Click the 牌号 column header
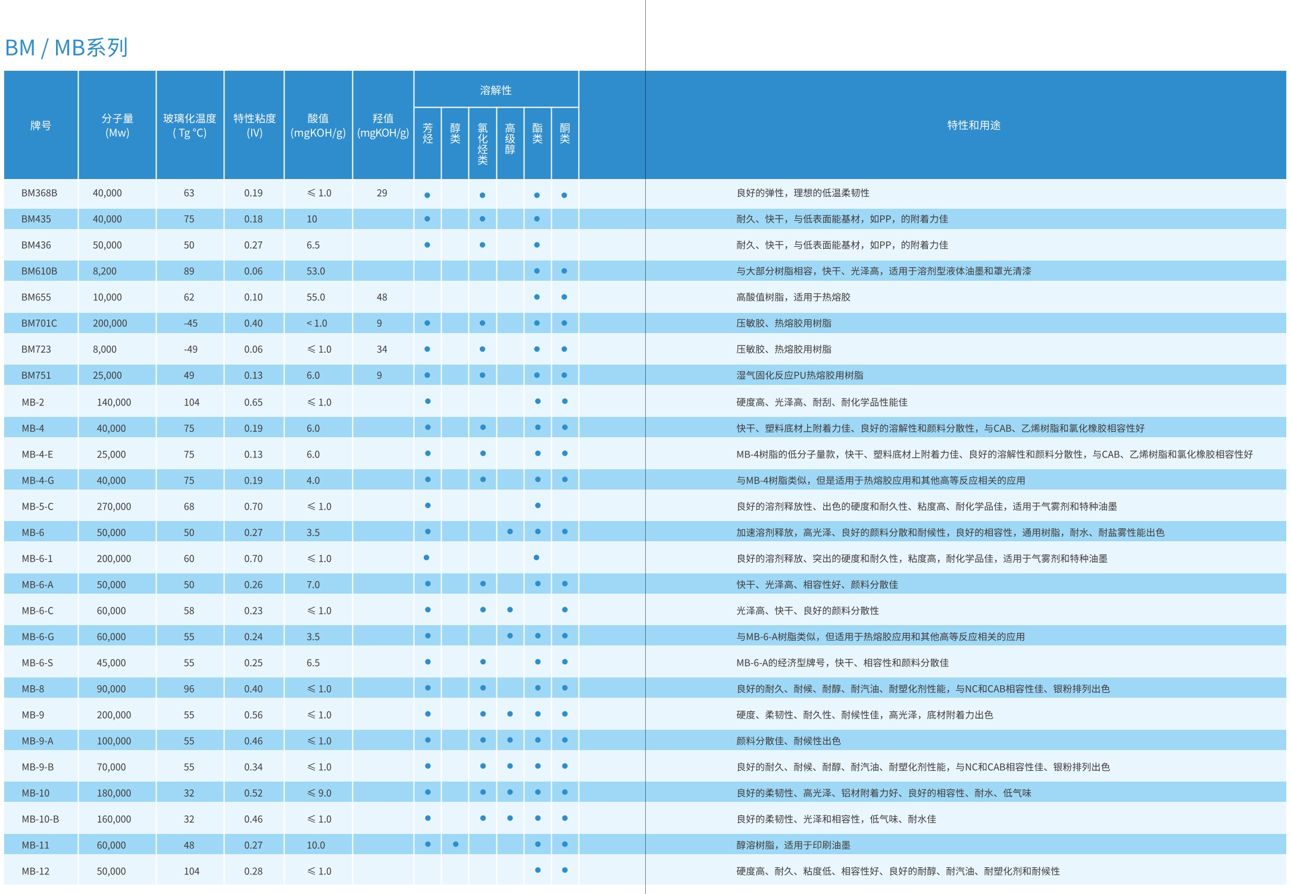Screen dimensions: 1291x894 [x=40, y=126]
